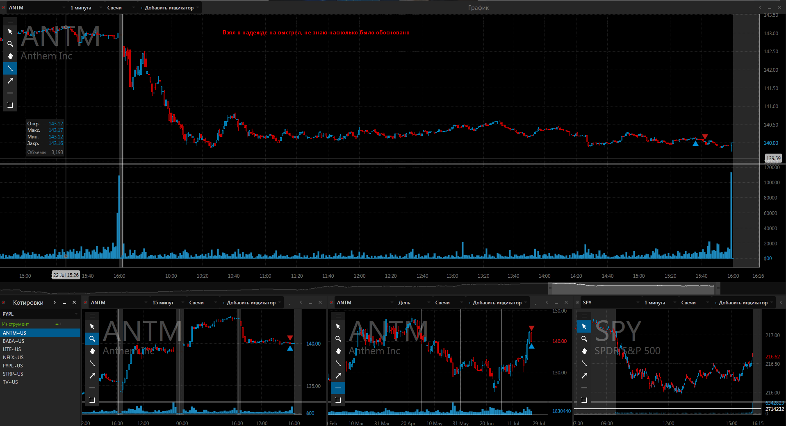
Task: Select hand tool in daily ANTM chart
Action: tap(338, 351)
